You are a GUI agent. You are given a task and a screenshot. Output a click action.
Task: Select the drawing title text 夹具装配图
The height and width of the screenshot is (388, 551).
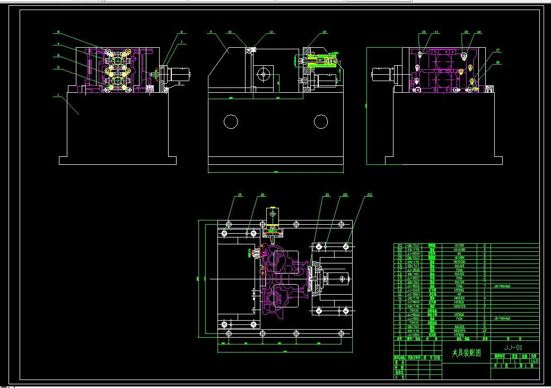tap(466, 353)
